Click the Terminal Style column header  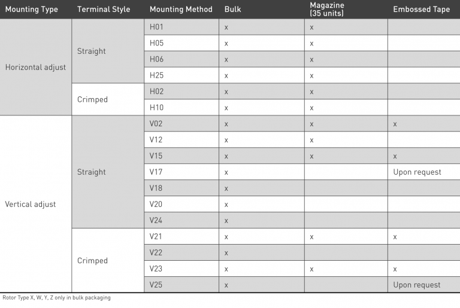point(104,10)
